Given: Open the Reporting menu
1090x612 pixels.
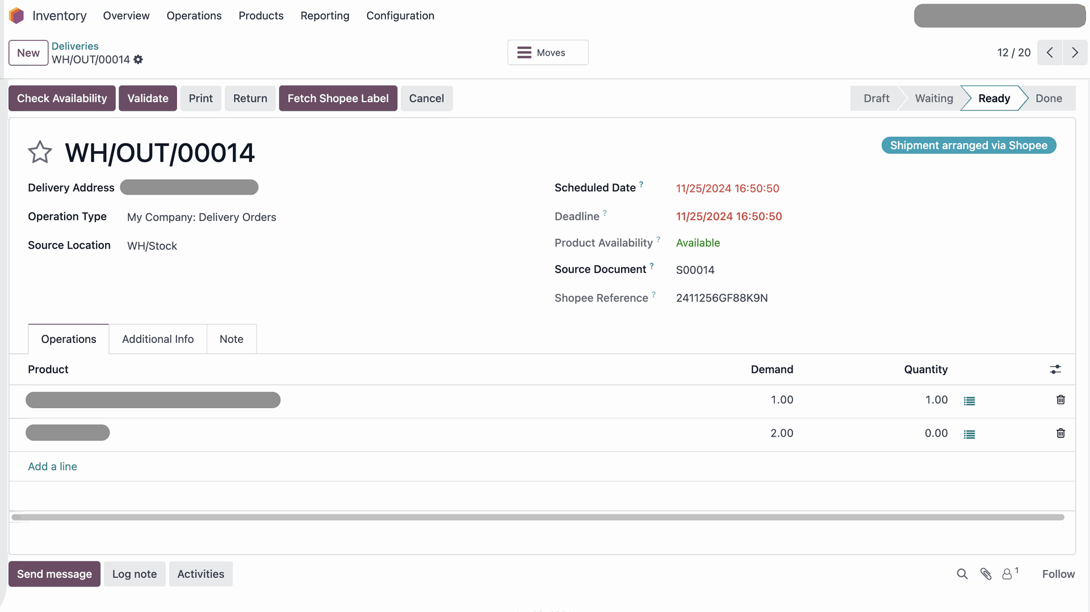Looking at the screenshot, I should (325, 16).
